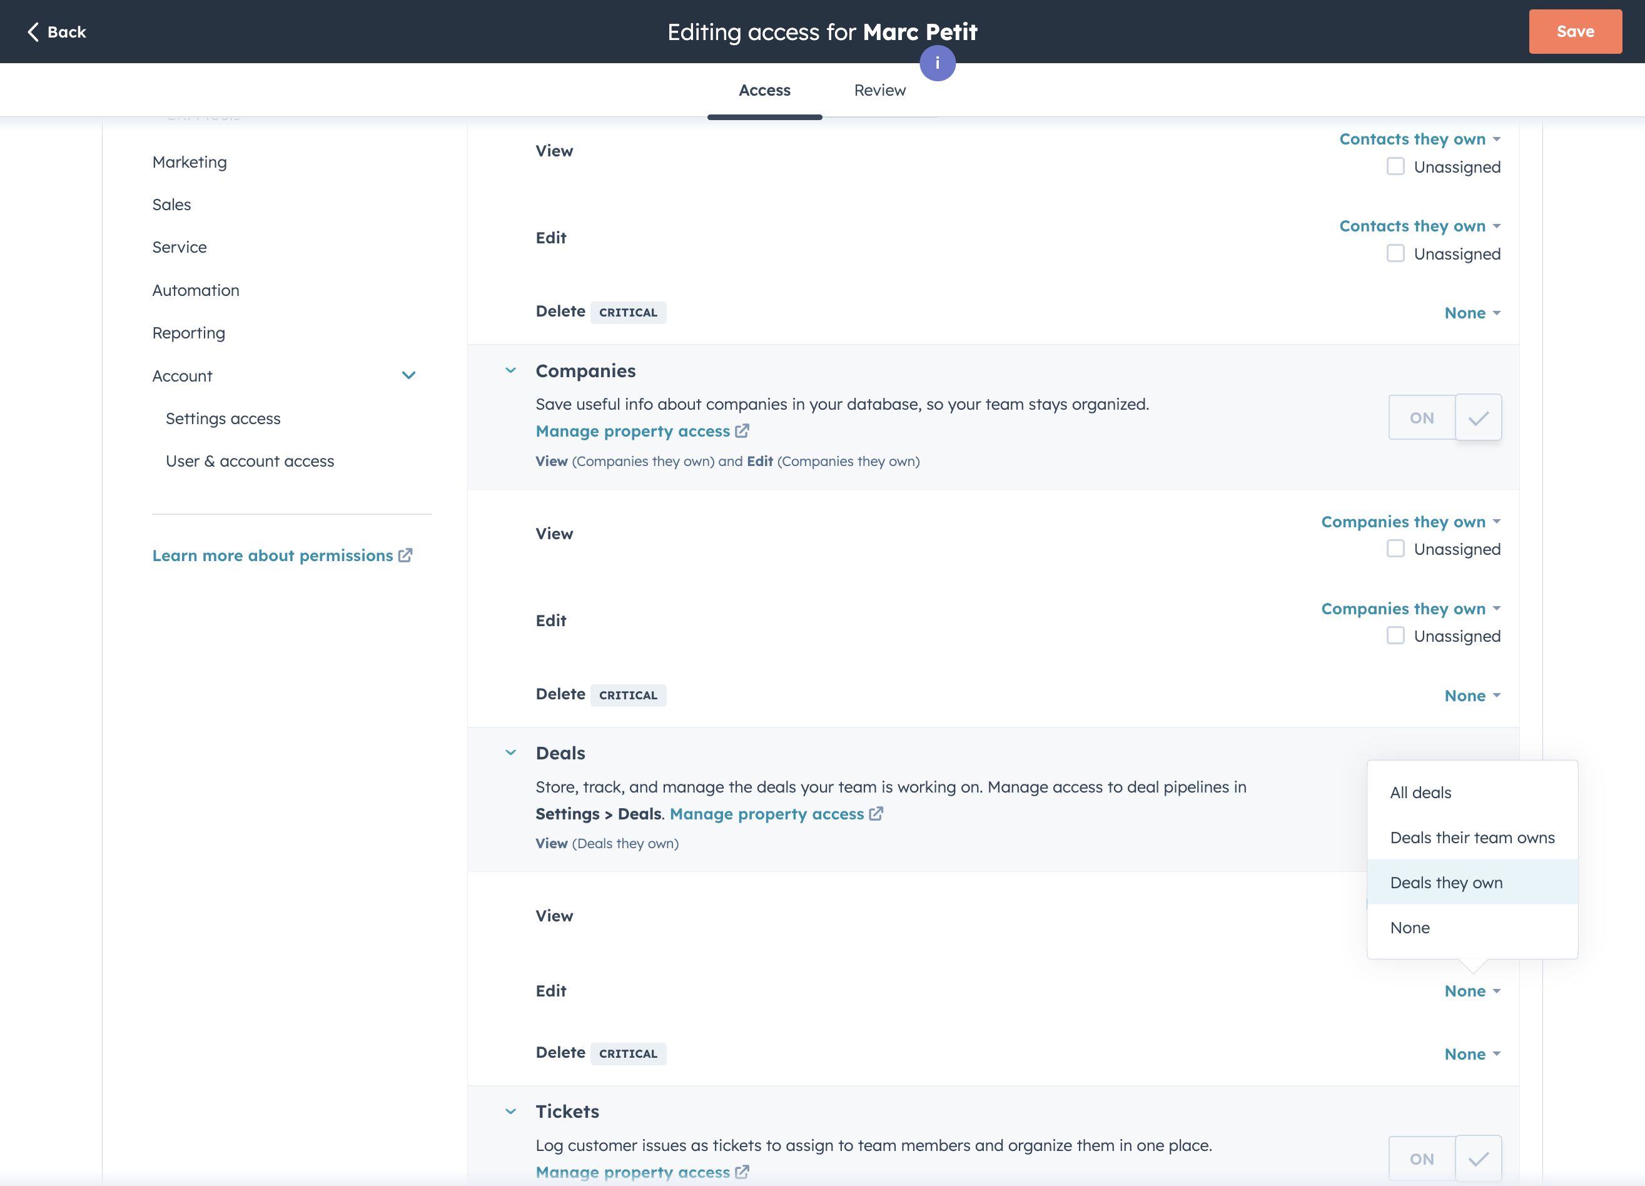Viewport: 1645px width, 1186px height.
Task: Click external link icon in Companies Manage property access
Action: point(742,431)
